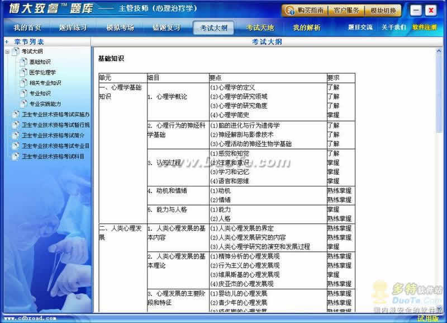Click icon beside 卫生专业技术资格考试科目
The height and width of the screenshot is (323, 447).
[16, 157]
